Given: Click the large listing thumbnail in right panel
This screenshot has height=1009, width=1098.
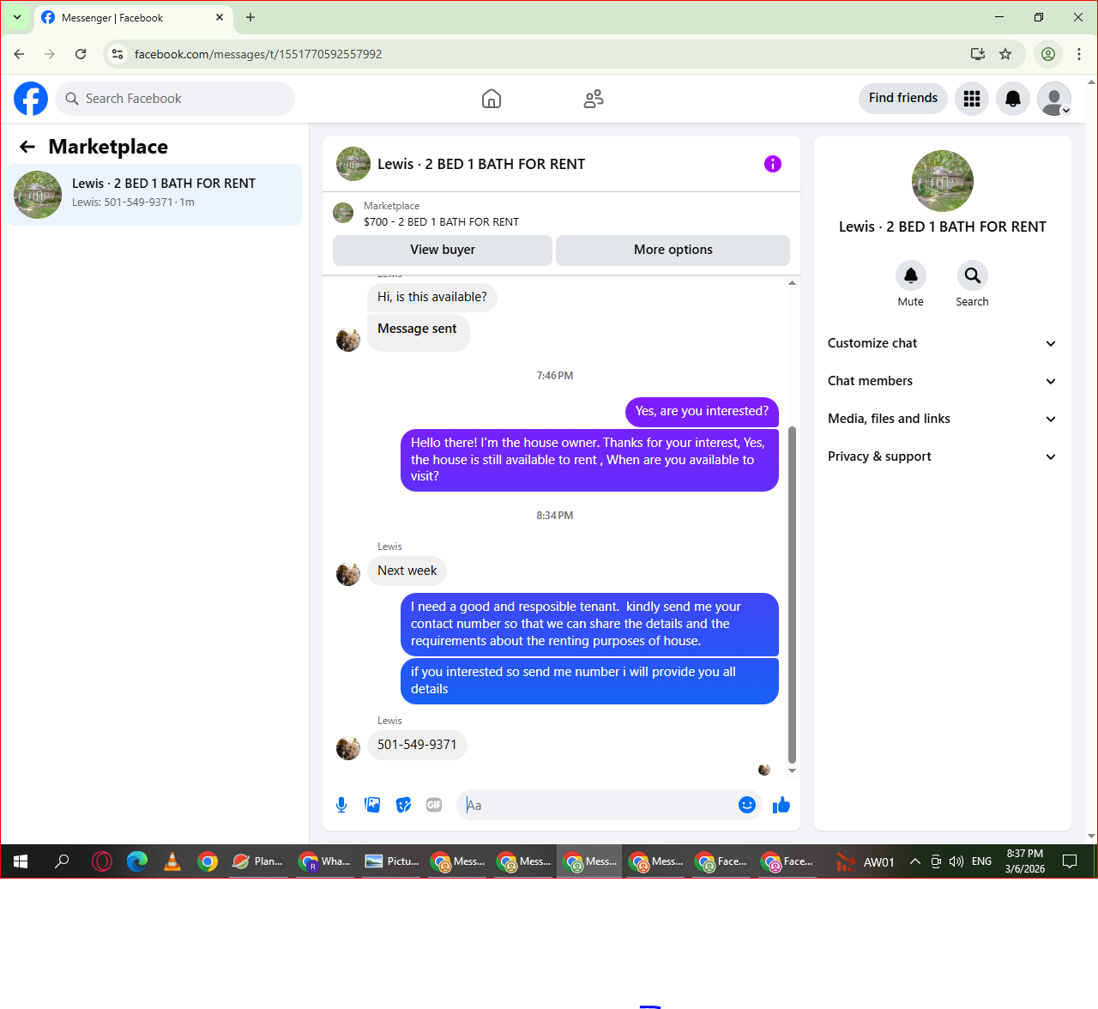Looking at the screenshot, I should tap(943, 181).
